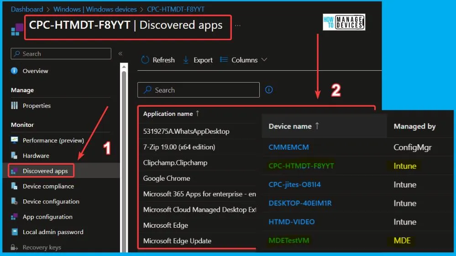The image size is (456, 256).
Task: Open Local admin password page
Action: 53,232
